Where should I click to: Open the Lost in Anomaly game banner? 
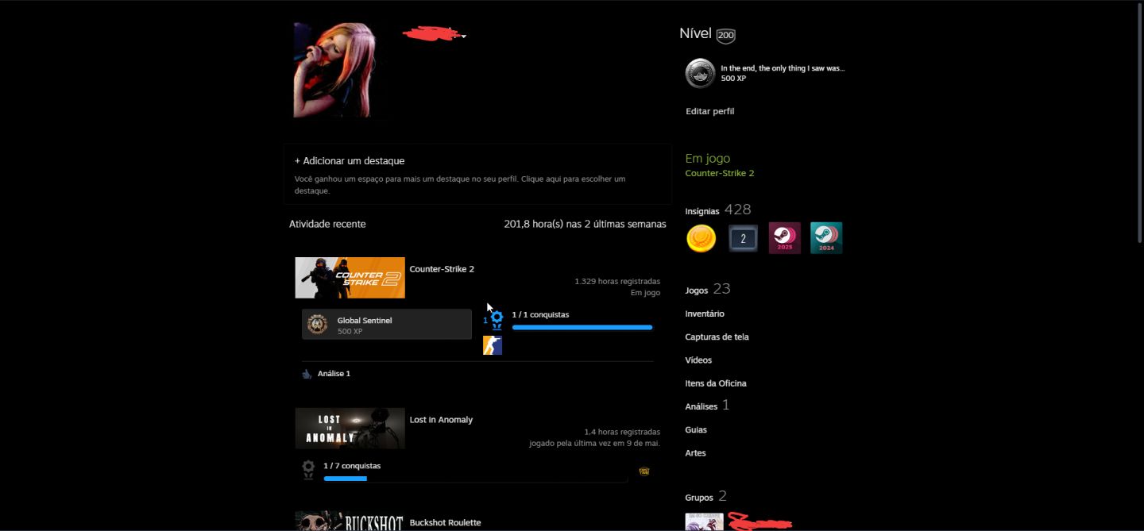[x=350, y=429]
